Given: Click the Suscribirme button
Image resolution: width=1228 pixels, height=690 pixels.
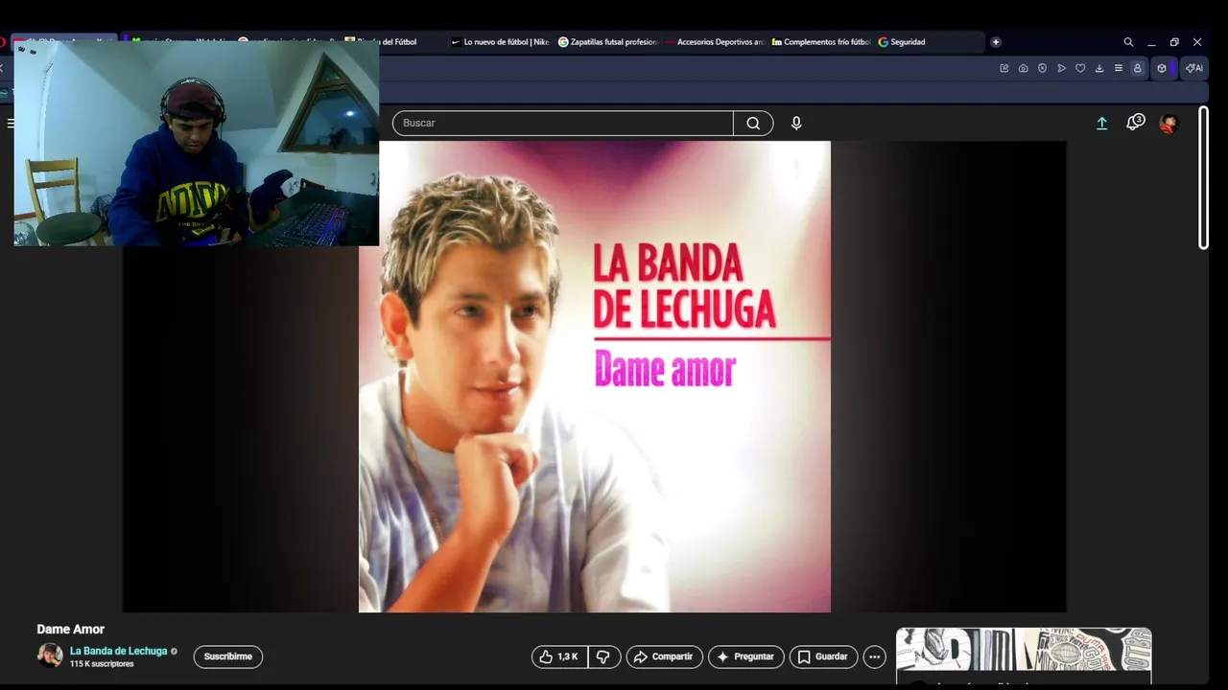Looking at the screenshot, I should point(228,656).
